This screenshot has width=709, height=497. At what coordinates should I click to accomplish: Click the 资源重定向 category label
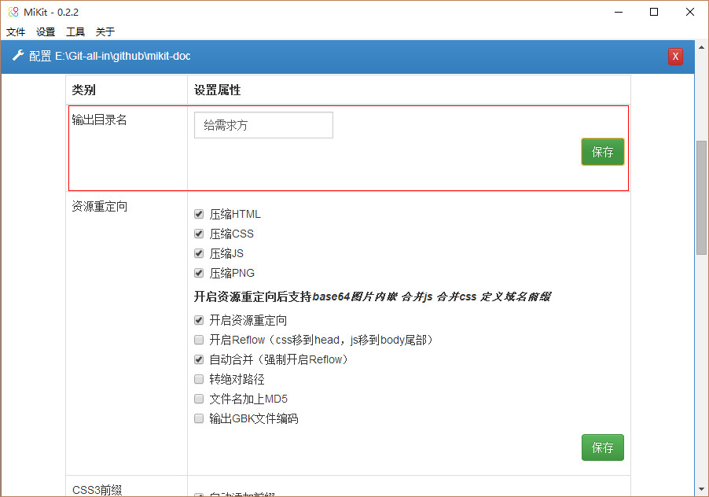point(100,207)
